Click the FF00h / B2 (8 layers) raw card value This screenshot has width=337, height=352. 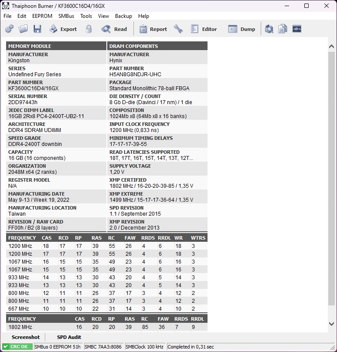[33, 228]
